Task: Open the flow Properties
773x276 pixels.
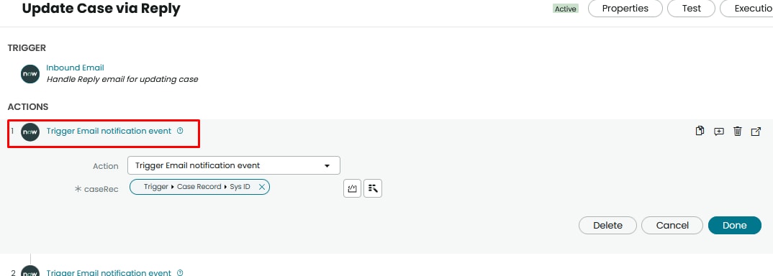Action: pyautogui.click(x=625, y=9)
